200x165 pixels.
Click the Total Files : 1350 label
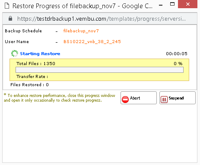click(36, 63)
